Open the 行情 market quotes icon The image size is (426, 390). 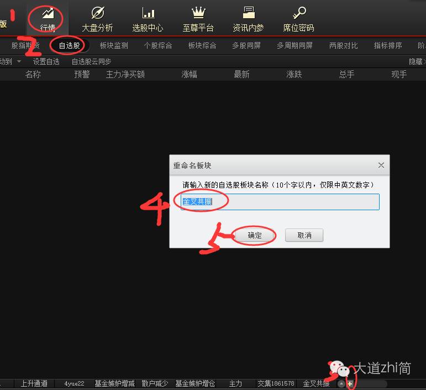coord(48,19)
